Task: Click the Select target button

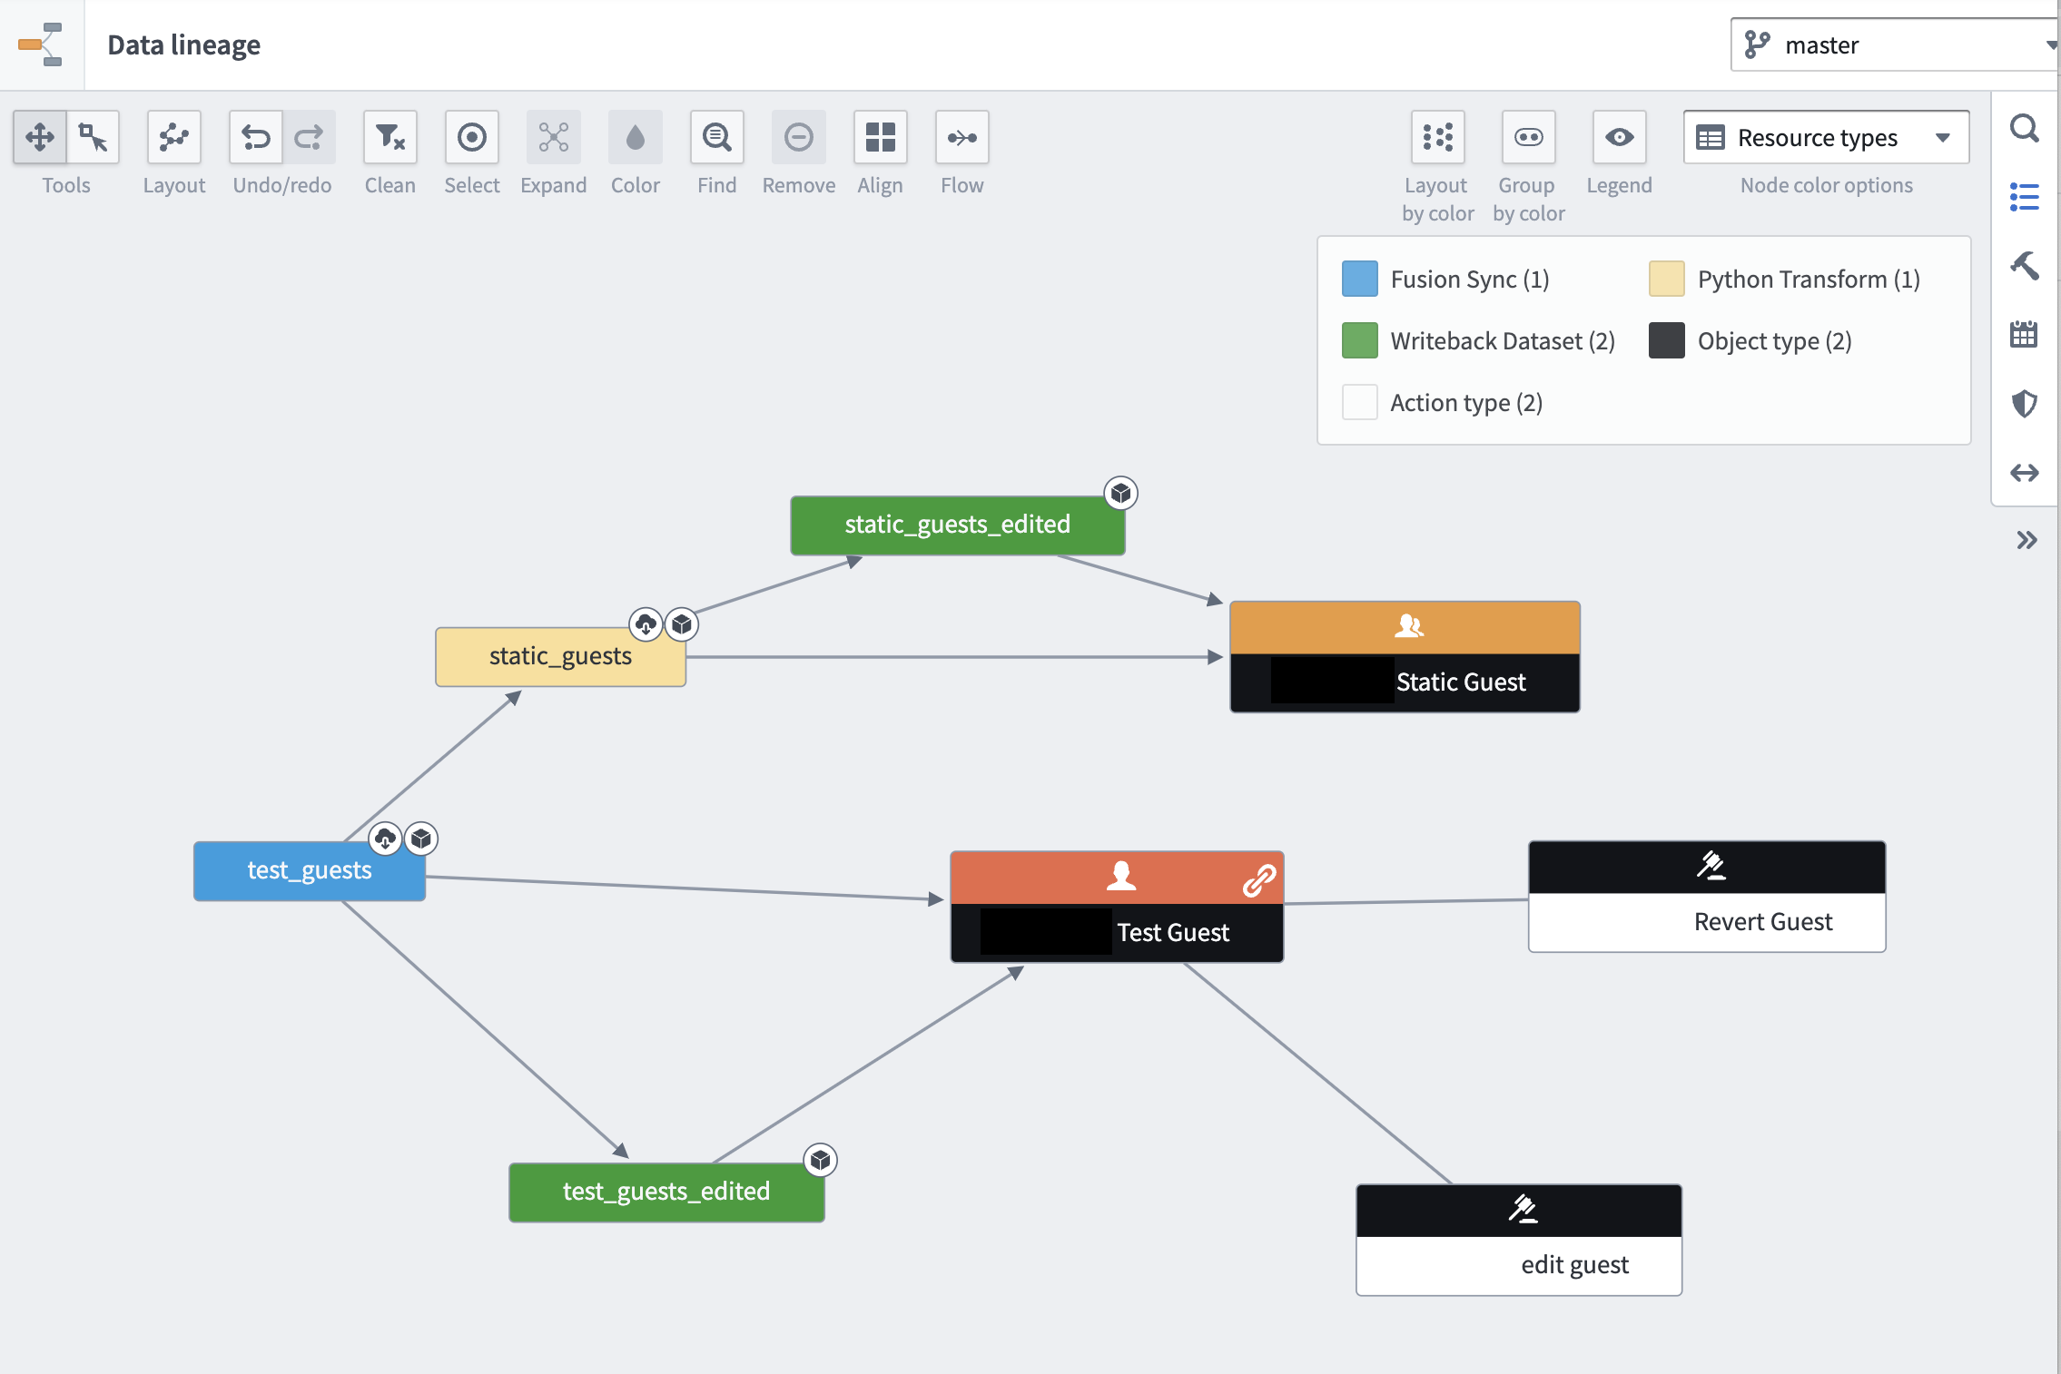Action: click(x=471, y=138)
